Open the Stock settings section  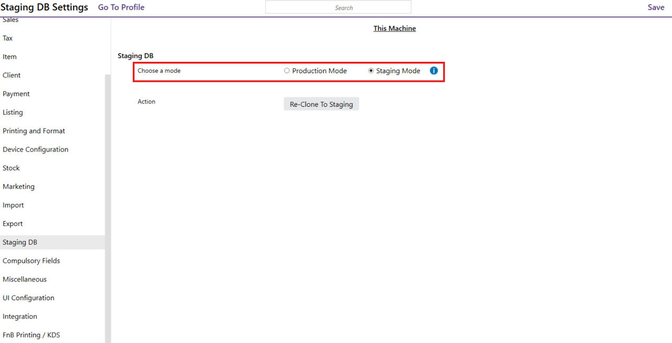click(11, 168)
